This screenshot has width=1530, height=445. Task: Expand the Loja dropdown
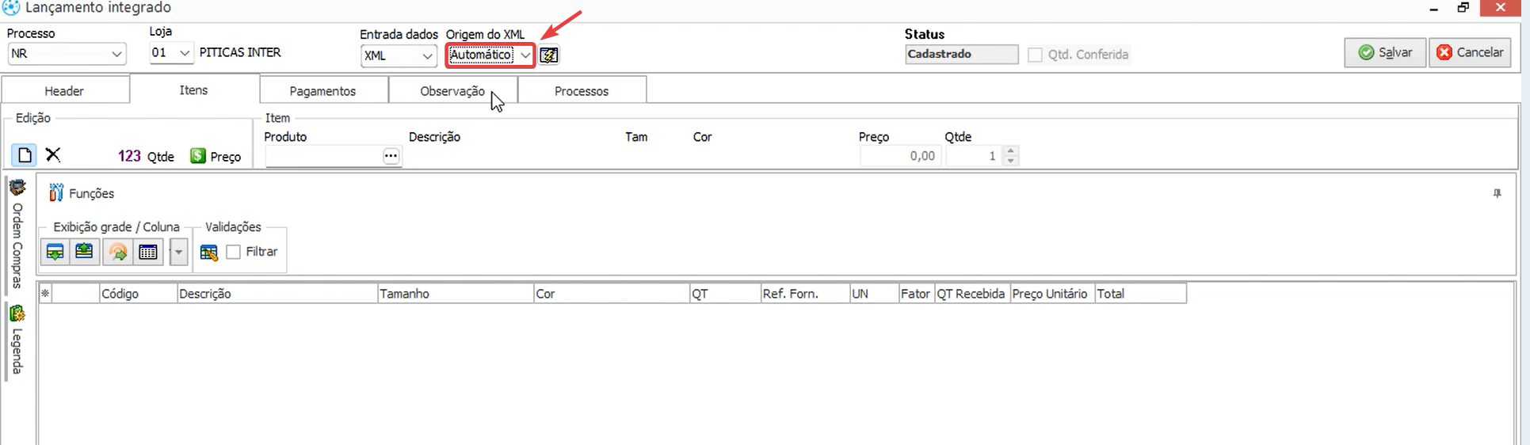[x=184, y=53]
